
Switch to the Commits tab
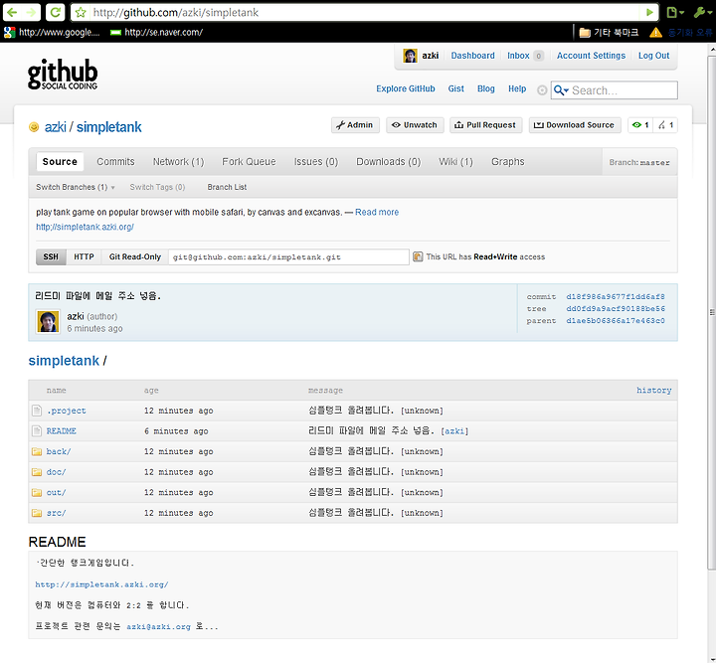[115, 162]
